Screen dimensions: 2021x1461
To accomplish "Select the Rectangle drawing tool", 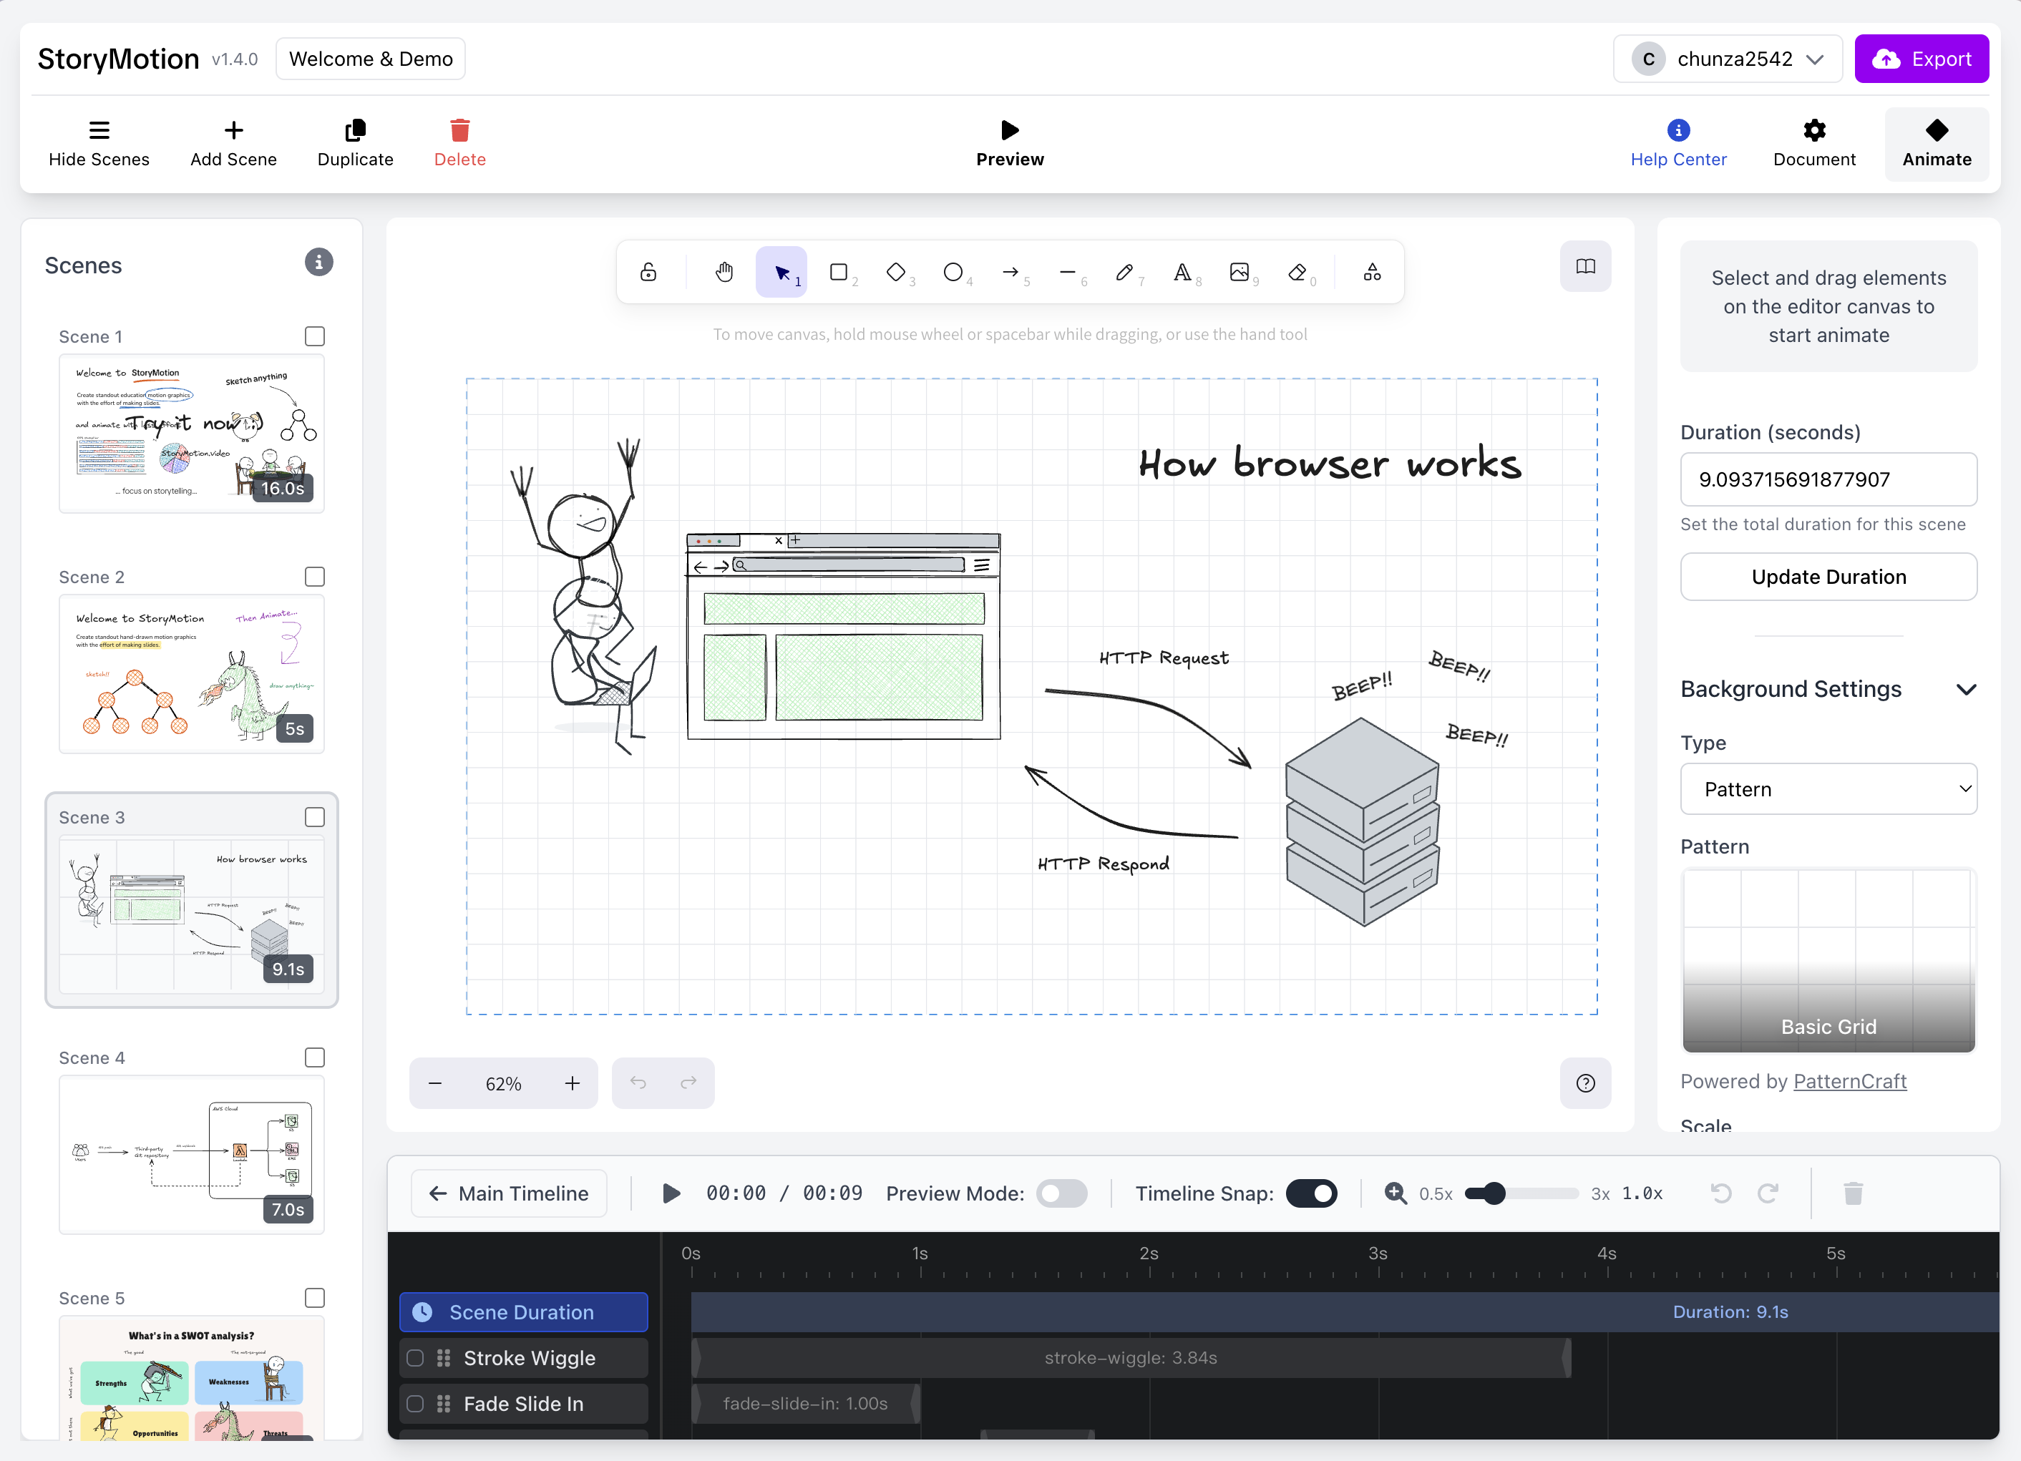I will (x=839, y=272).
